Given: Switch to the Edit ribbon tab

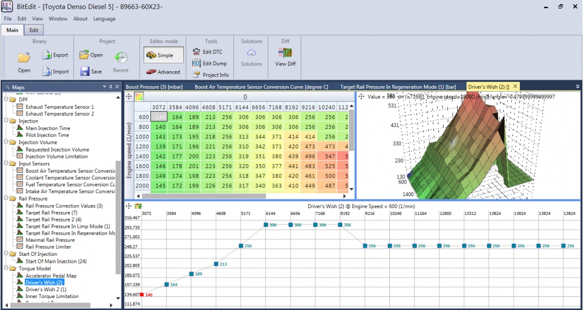Looking at the screenshot, I should pos(34,30).
